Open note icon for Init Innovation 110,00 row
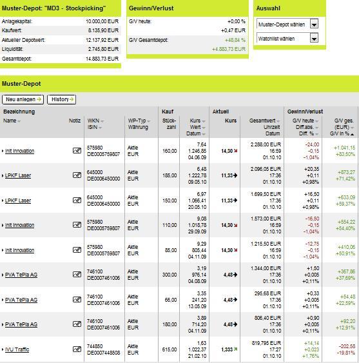 [77, 225]
